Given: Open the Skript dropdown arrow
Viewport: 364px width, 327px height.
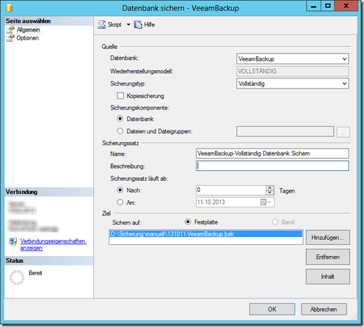Looking at the screenshot, I should click(x=128, y=24).
